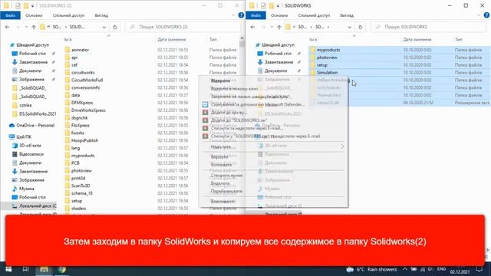
Task: Open DS.SolidWorks.2021 in left sidebar
Action: point(38,114)
